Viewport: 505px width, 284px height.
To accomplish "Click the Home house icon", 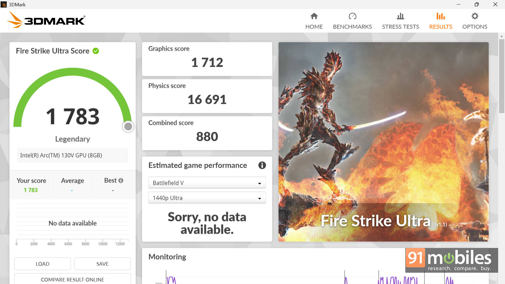I will point(314,16).
